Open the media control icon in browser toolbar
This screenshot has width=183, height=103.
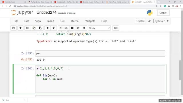click(x=173, y=6)
